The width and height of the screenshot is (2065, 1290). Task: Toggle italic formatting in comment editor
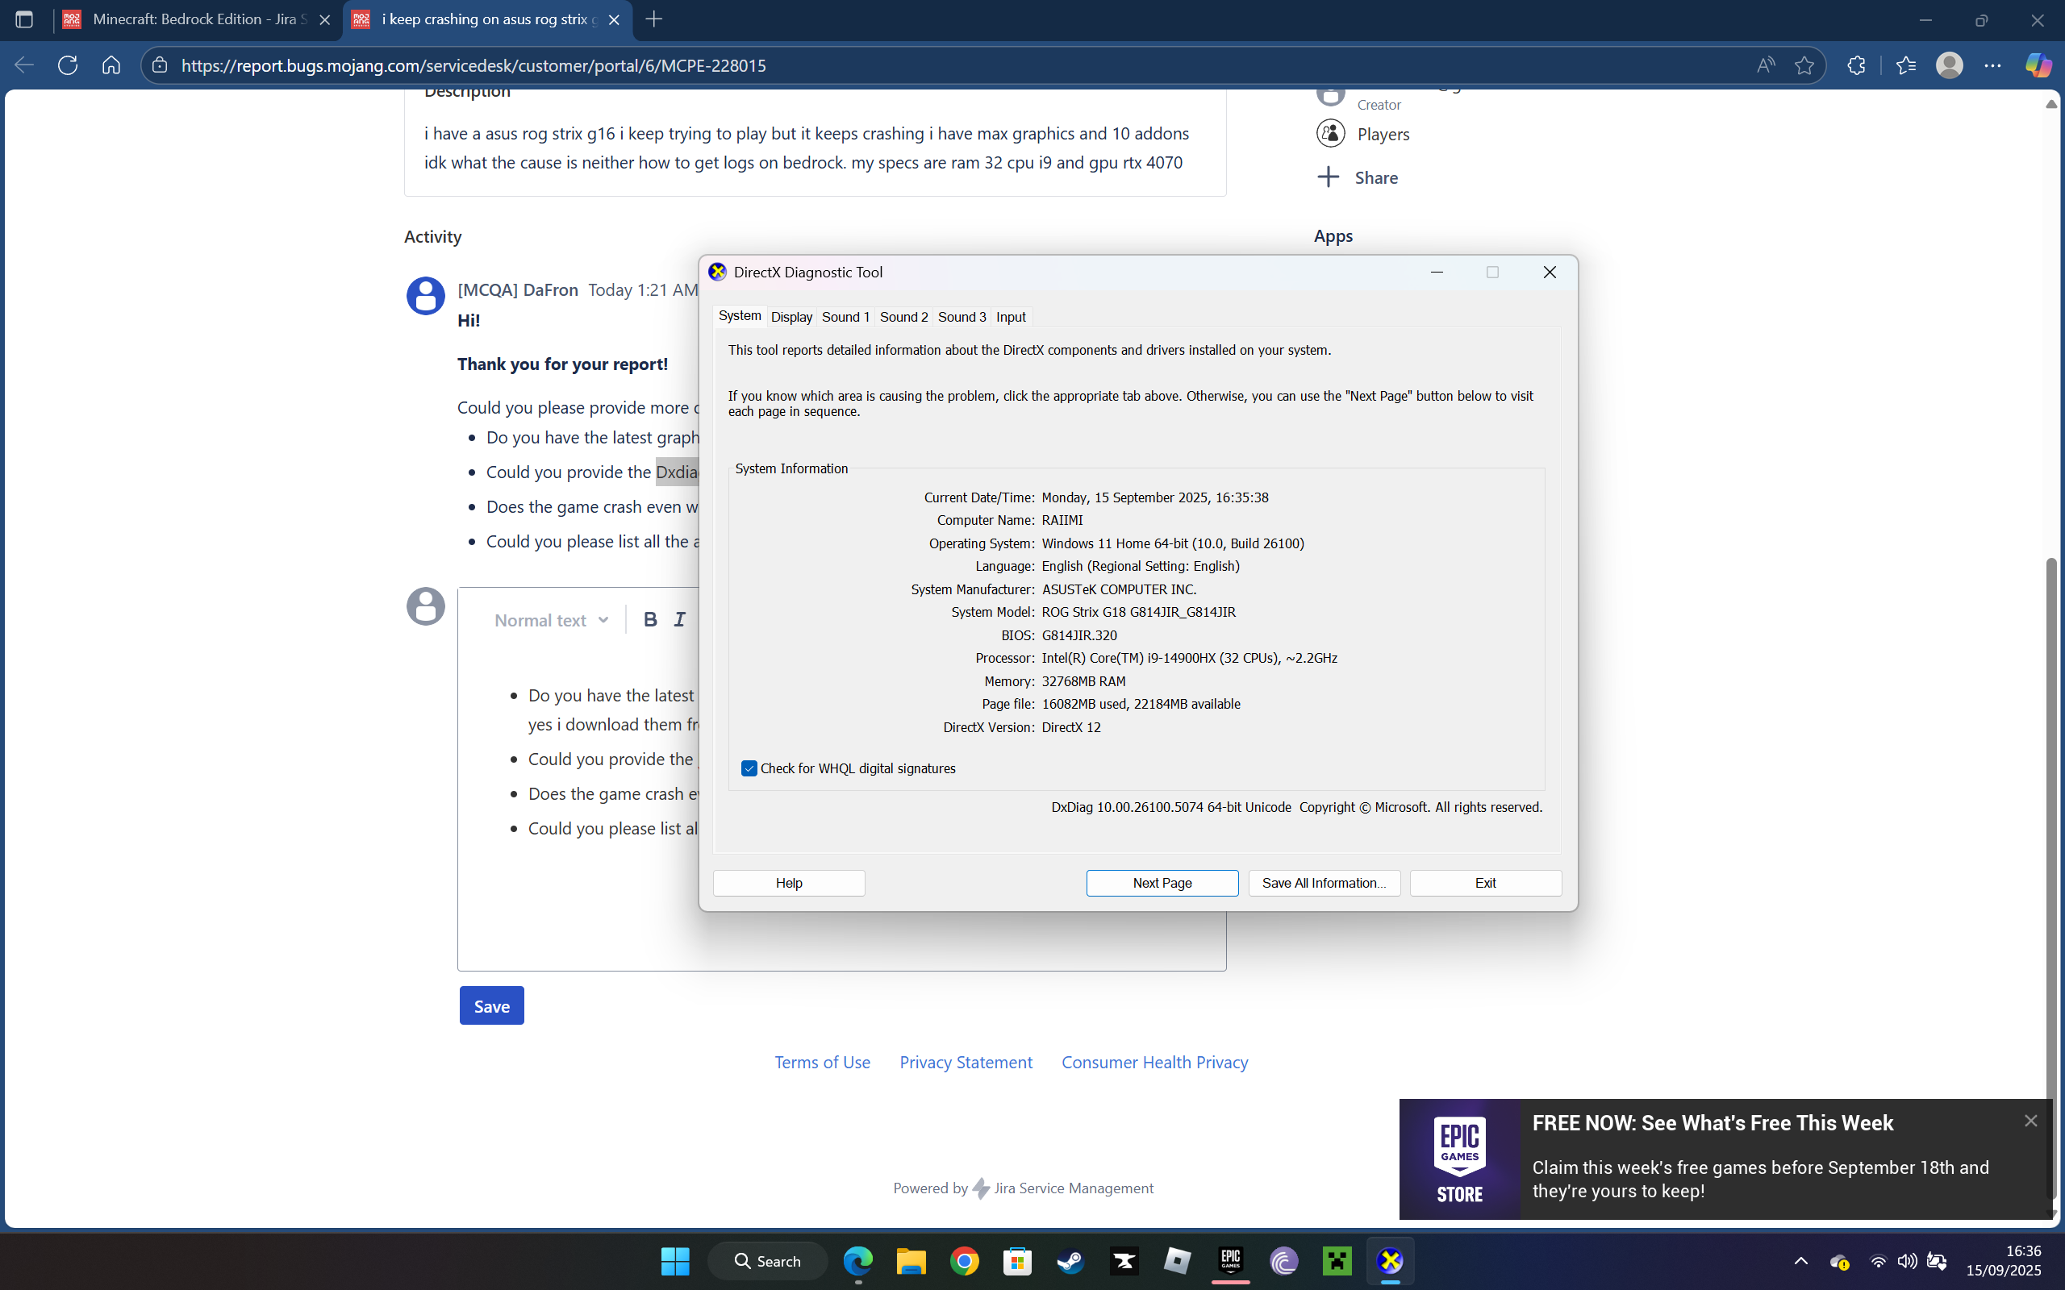[x=679, y=619]
